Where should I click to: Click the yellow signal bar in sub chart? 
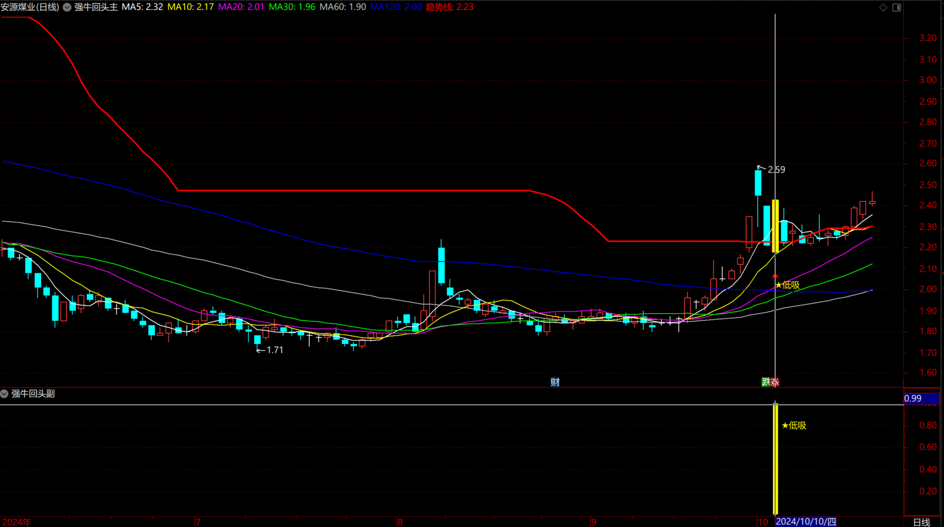[775, 459]
